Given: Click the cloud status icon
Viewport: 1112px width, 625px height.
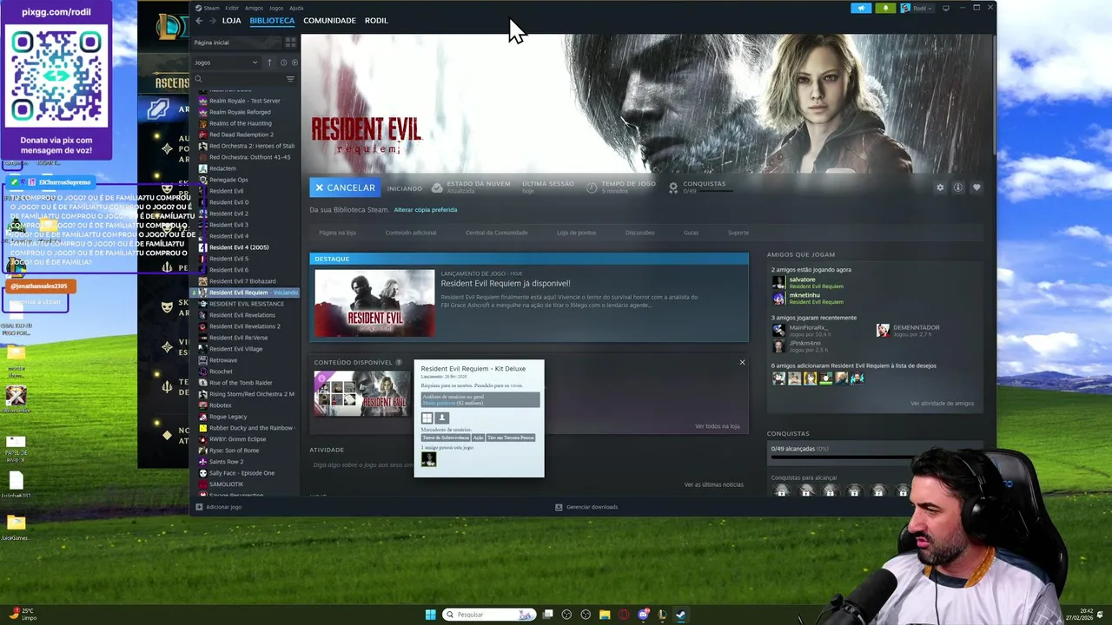Looking at the screenshot, I should pyautogui.click(x=436, y=187).
